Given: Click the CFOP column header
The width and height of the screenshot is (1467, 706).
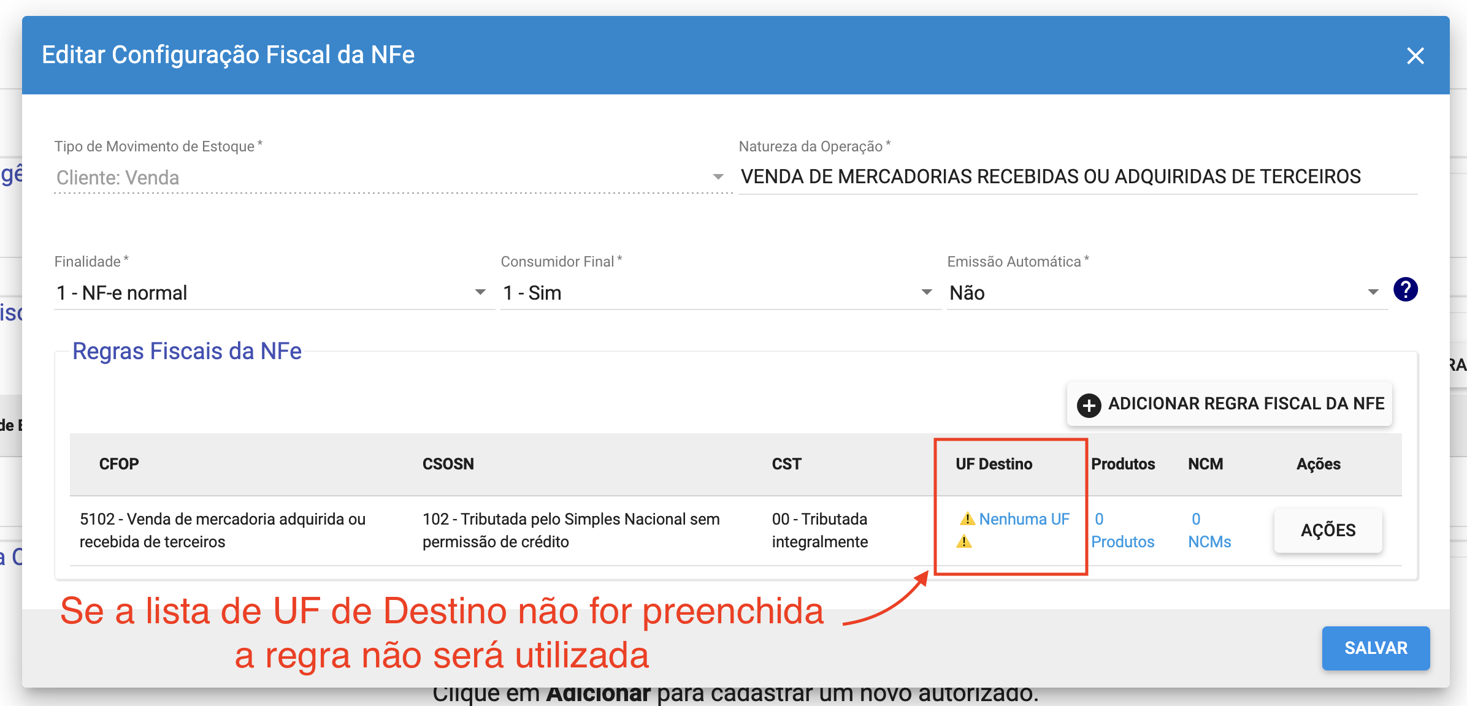Looking at the screenshot, I should tap(119, 464).
